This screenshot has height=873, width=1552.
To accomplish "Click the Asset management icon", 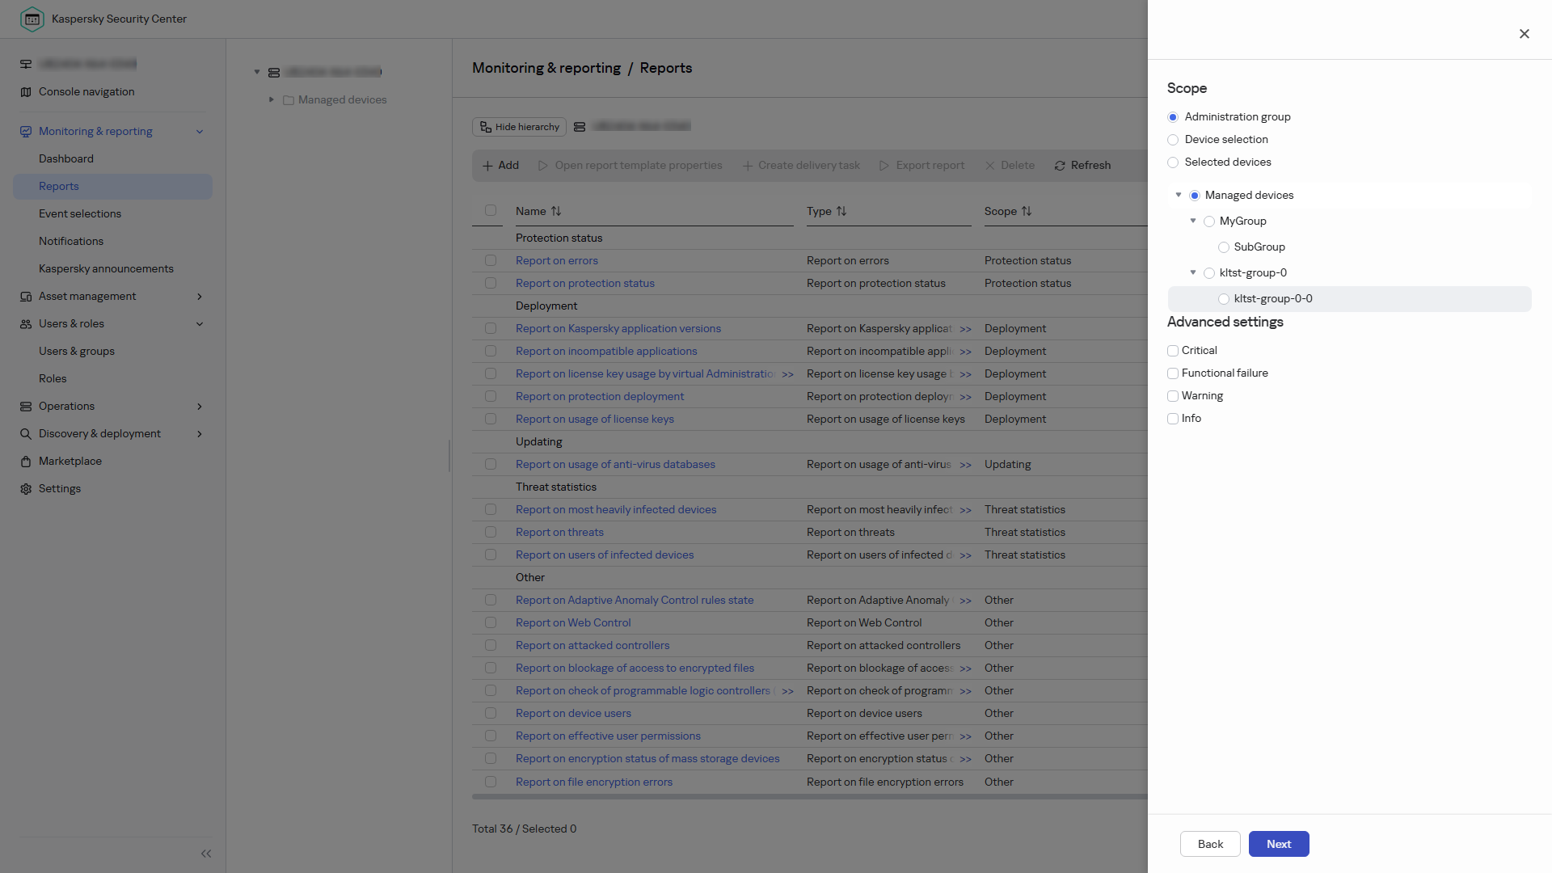I will 26,297.
